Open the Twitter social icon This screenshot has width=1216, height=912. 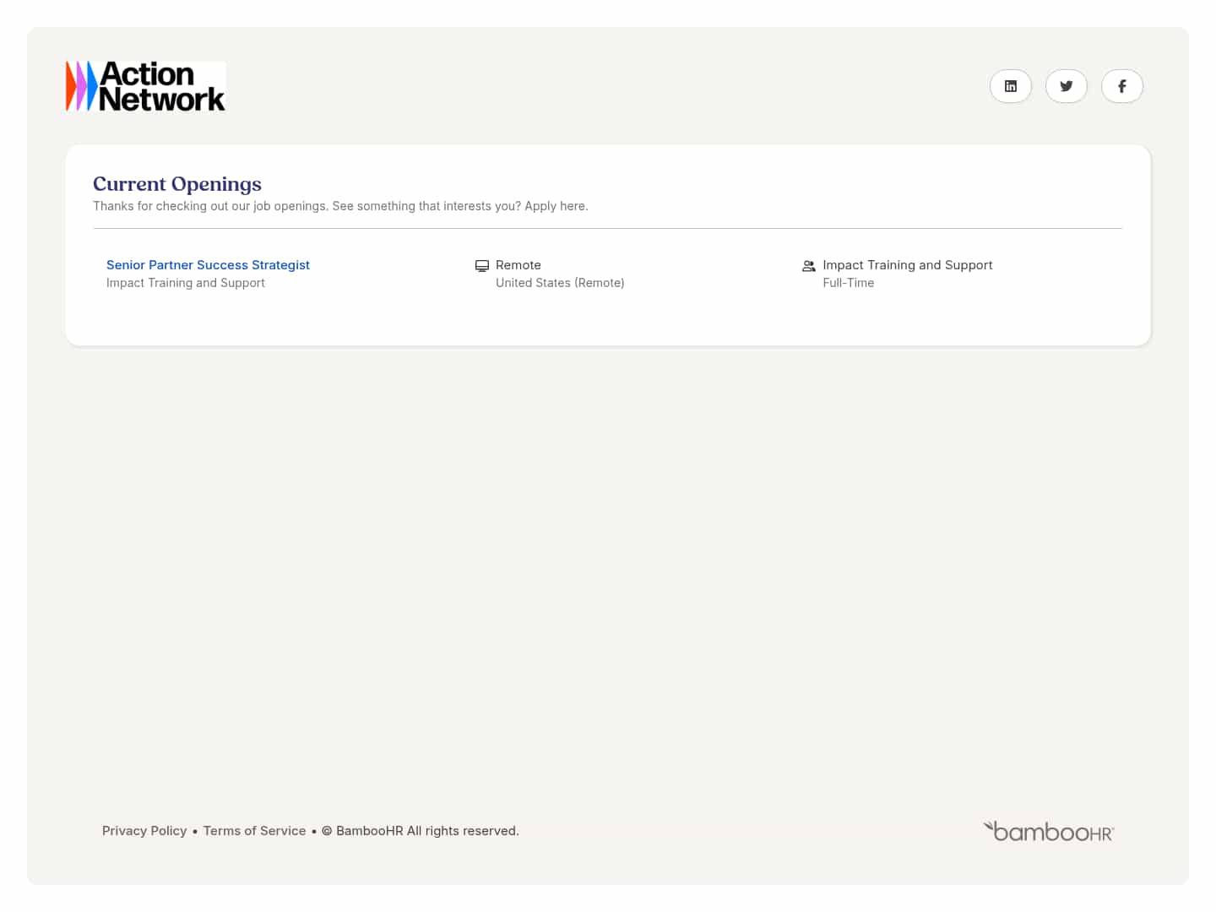(1066, 86)
